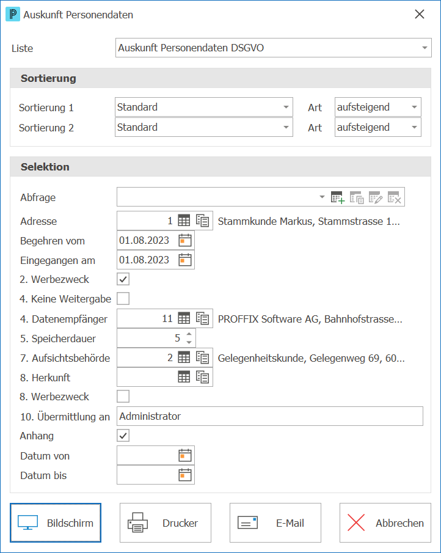441x553 pixels.
Task: Open the table lookup icon for Herkunft
Action: pyautogui.click(x=184, y=377)
